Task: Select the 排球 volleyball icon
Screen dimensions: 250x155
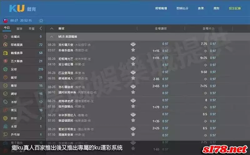Action: (x=5, y=118)
